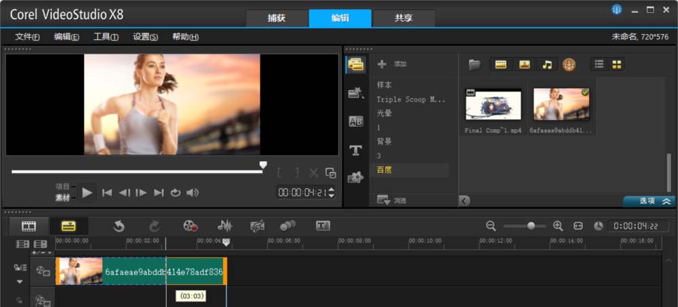Select folder named 1 in library
This screenshot has height=307, width=678.
(379, 127)
